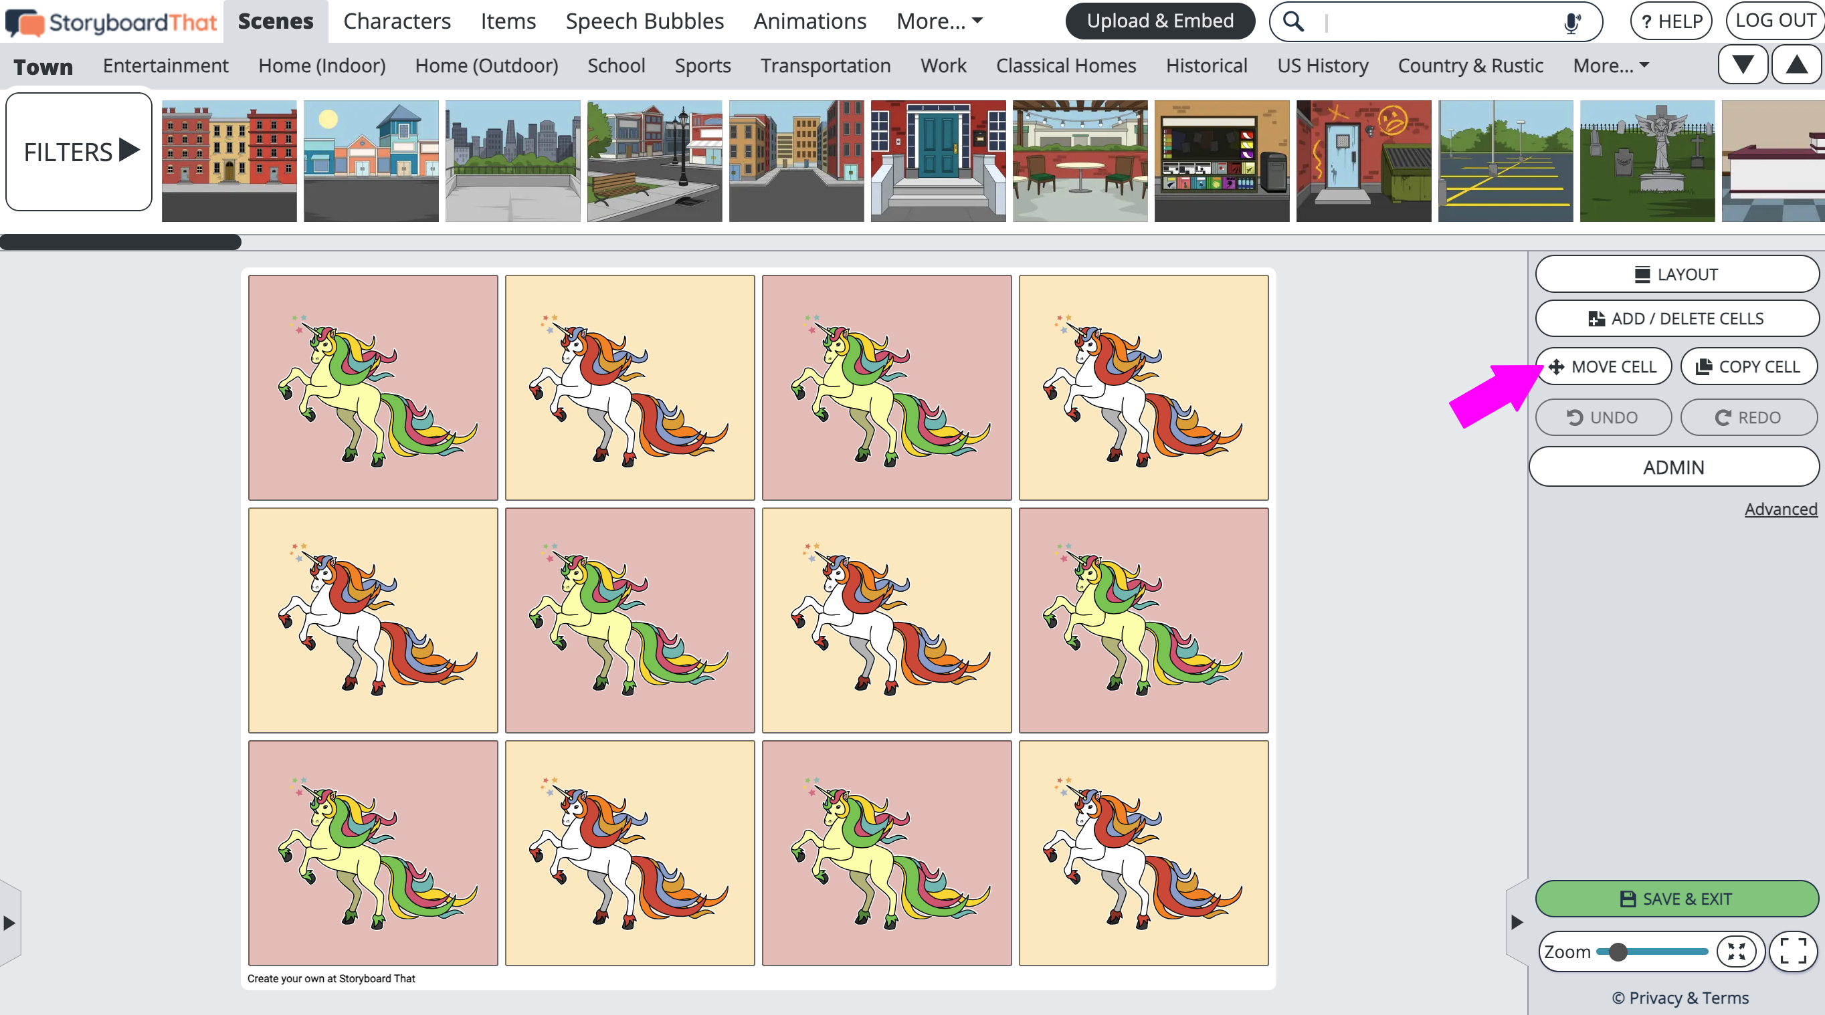
Task: Select the Transportation category
Action: [826, 66]
